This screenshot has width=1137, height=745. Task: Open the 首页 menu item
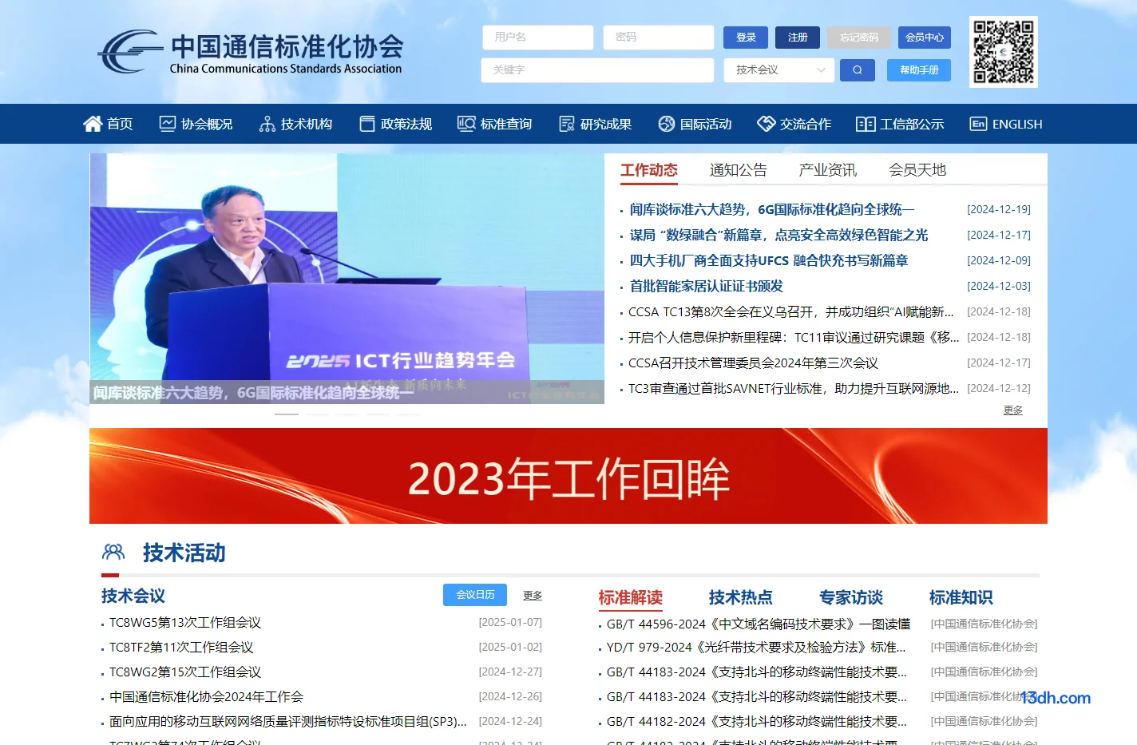pos(120,124)
